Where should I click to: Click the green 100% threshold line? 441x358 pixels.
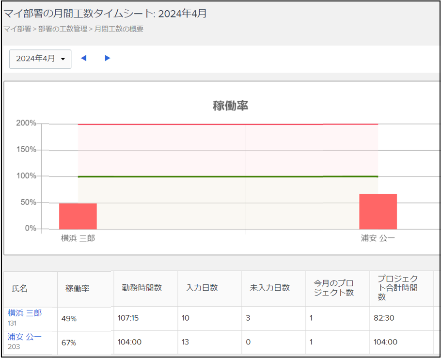(228, 176)
